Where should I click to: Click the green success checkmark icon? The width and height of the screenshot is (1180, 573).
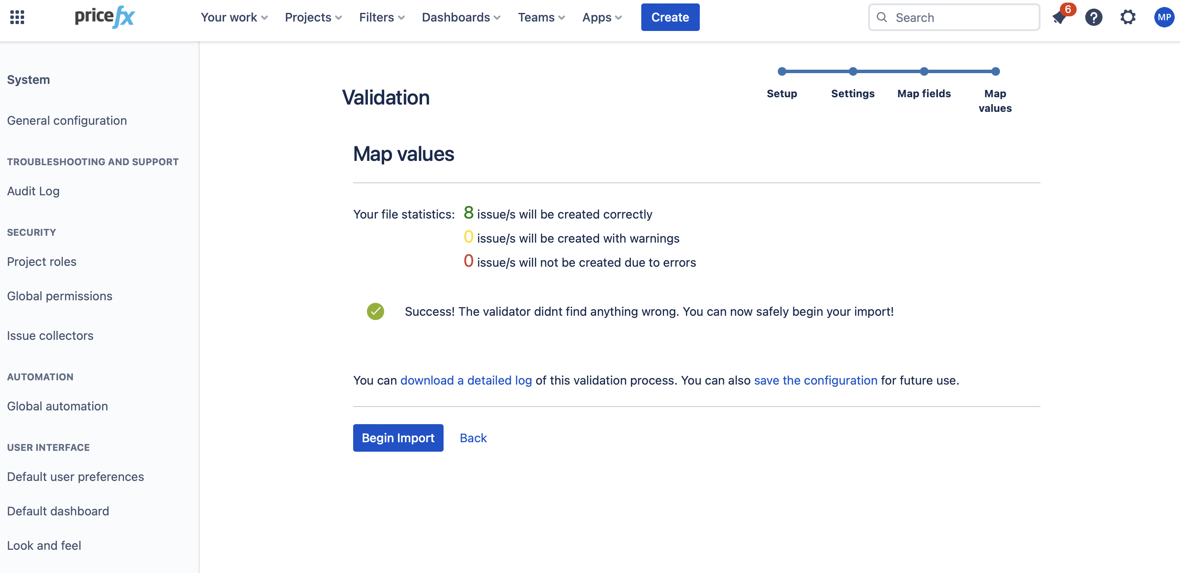point(375,312)
